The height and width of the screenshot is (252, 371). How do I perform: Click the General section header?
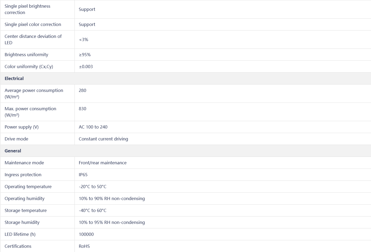[x=13, y=151]
